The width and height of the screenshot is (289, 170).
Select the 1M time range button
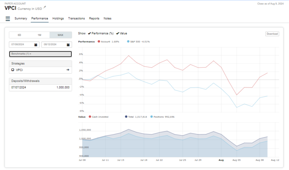39,35
